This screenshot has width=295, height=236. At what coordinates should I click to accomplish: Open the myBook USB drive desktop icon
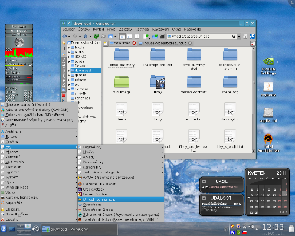tap(268, 90)
